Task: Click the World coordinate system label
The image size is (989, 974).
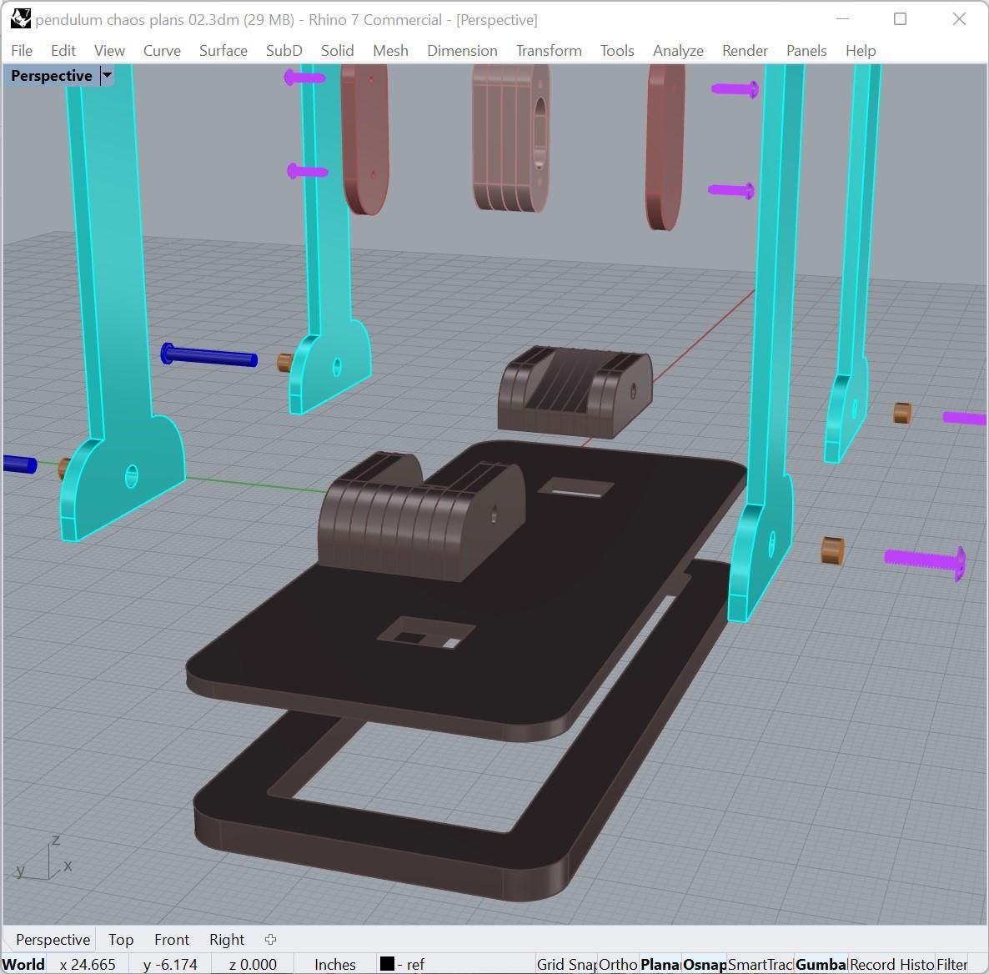Action: (23, 964)
